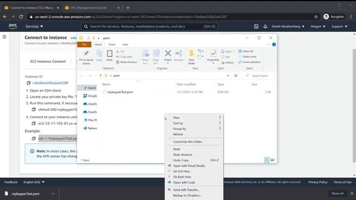Click the Explorer up-arrow navigation button
The width and height of the screenshot is (356, 200).
point(100,76)
